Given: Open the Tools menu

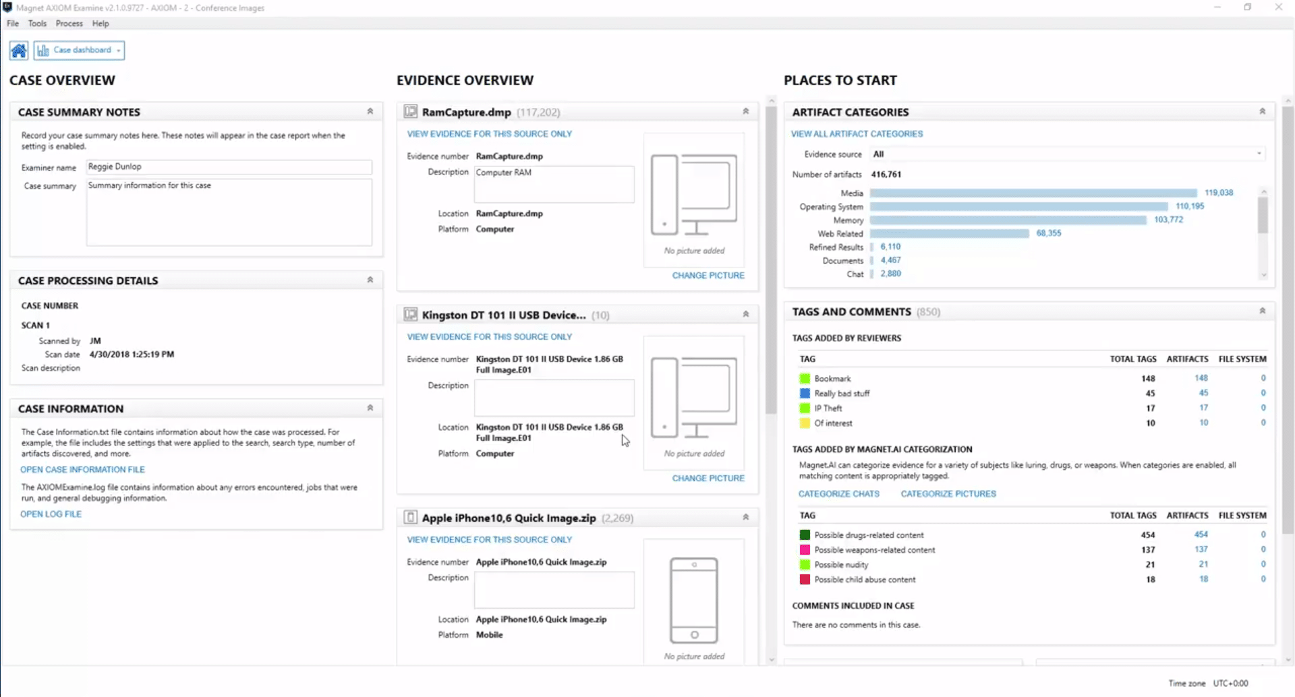Looking at the screenshot, I should tap(37, 24).
